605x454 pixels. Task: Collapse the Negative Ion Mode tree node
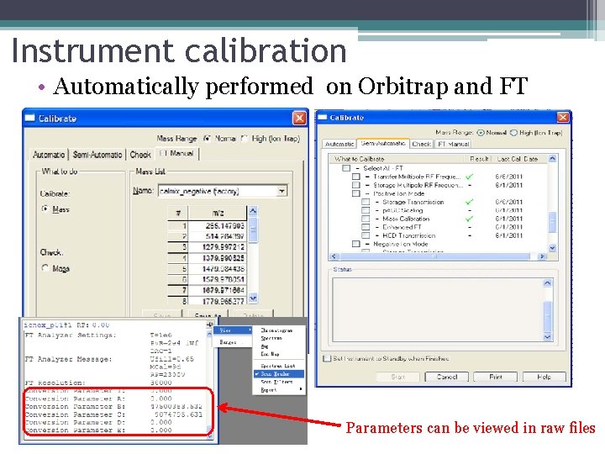367,244
